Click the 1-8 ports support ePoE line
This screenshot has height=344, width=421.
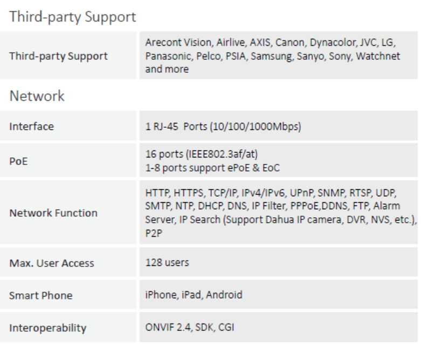tap(212, 168)
